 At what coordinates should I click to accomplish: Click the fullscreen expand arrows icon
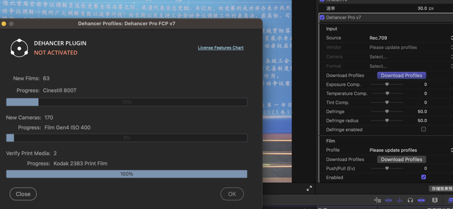coord(309,189)
